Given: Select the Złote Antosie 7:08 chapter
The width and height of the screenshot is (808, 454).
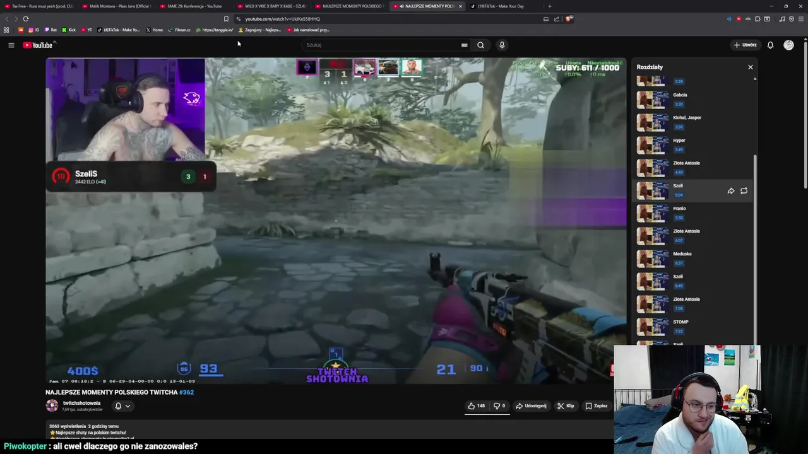Looking at the screenshot, I should 694,303.
